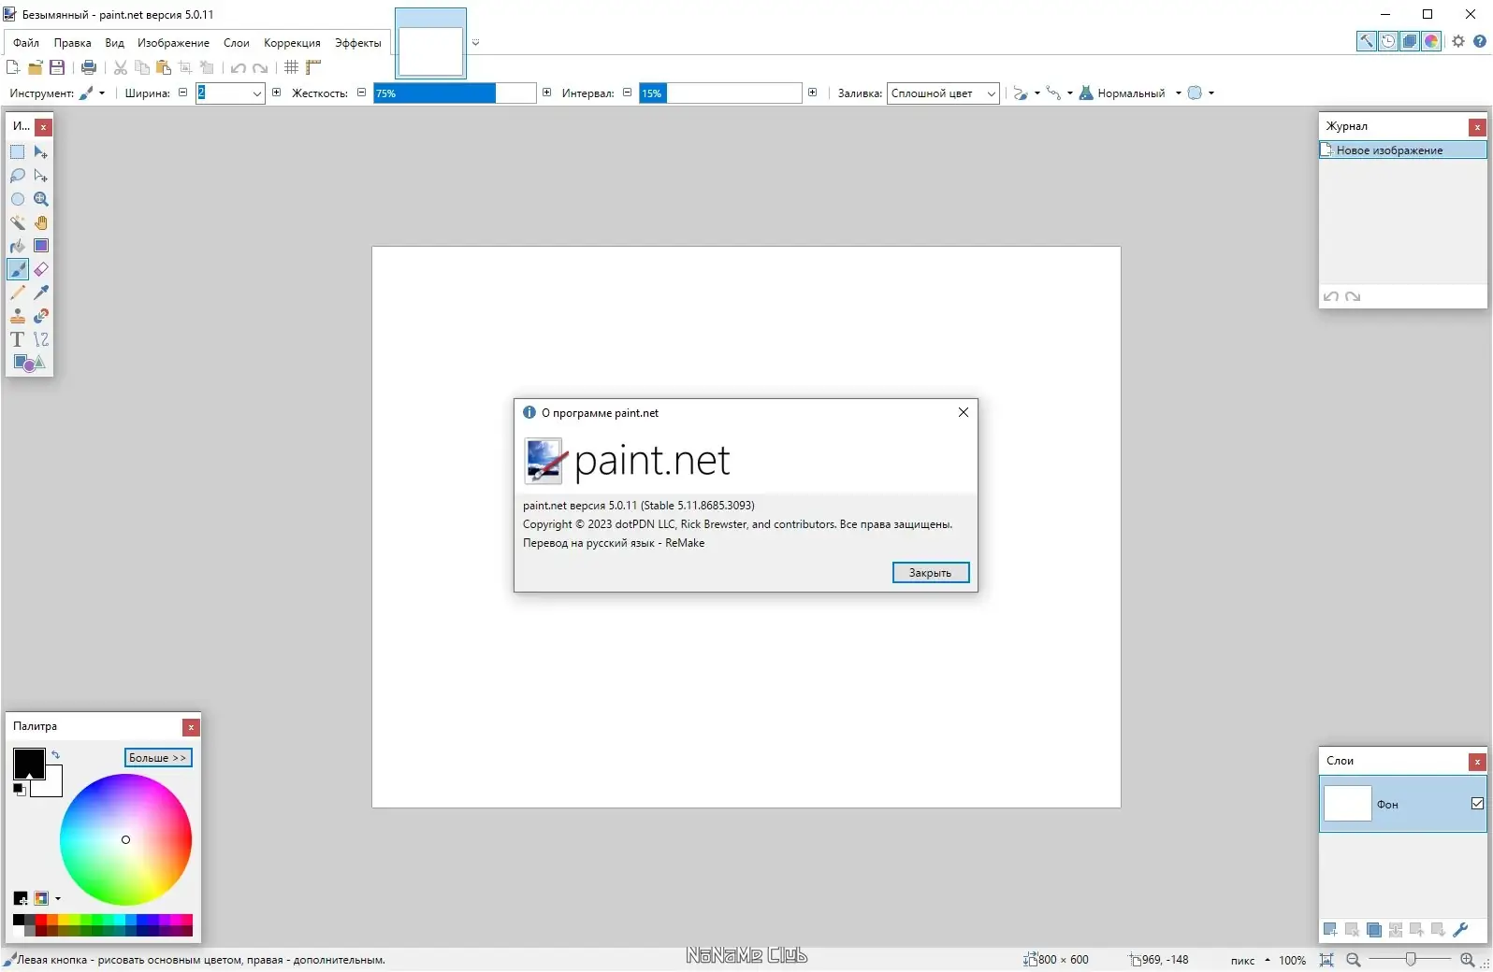Viewport: 1493px width, 972px height.
Task: Select the Color Picker eyedropper tool
Action: point(41,293)
